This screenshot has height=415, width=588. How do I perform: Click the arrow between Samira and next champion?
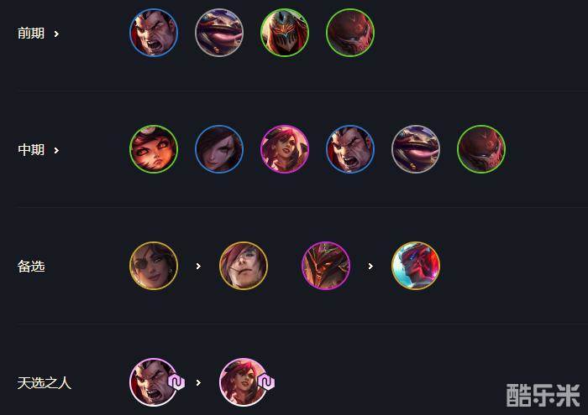coord(198,266)
